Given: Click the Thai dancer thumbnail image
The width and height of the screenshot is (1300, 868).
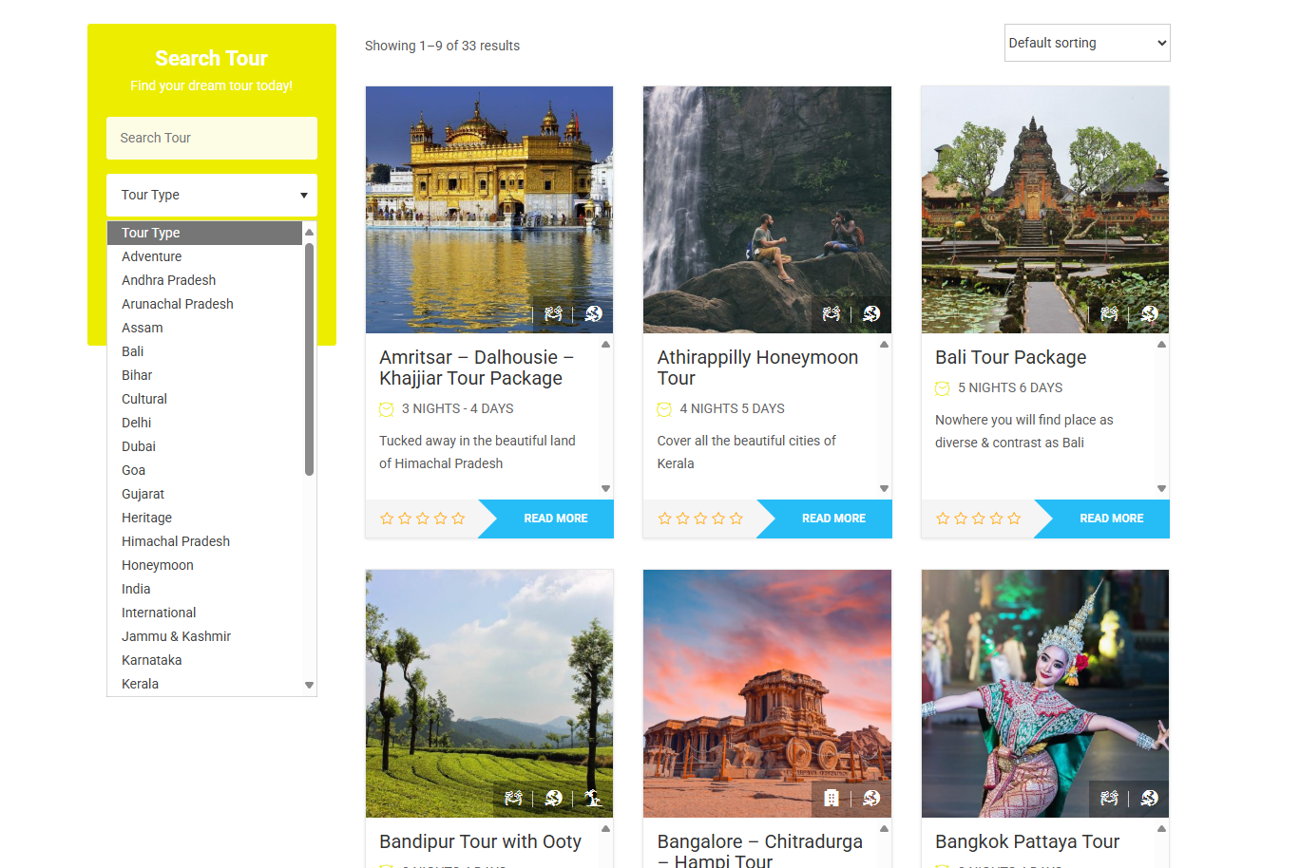Looking at the screenshot, I should 1045,693.
